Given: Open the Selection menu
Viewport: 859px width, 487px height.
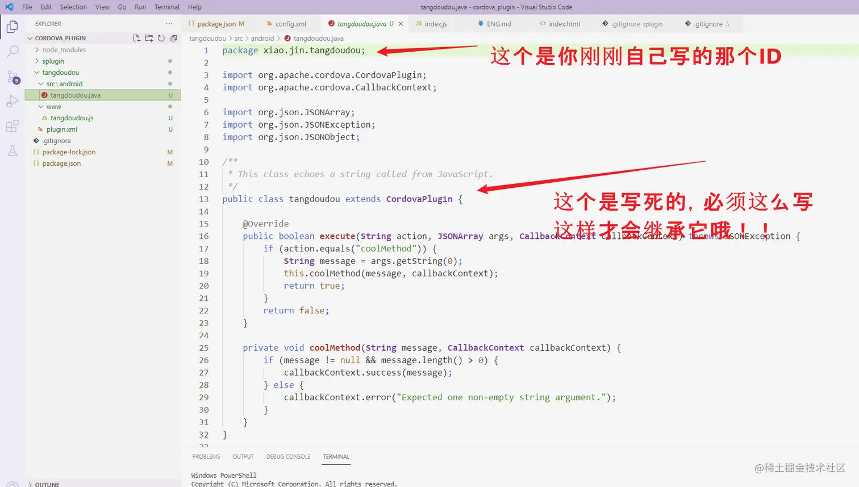Looking at the screenshot, I should pyautogui.click(x=73, y=7).
